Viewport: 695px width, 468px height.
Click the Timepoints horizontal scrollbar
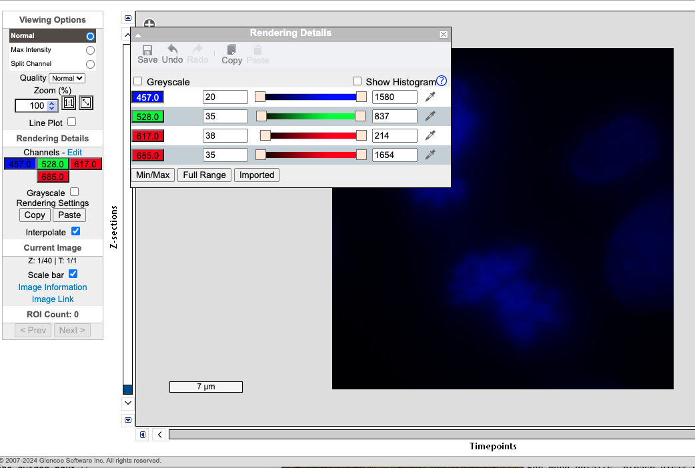coord(432,434)
